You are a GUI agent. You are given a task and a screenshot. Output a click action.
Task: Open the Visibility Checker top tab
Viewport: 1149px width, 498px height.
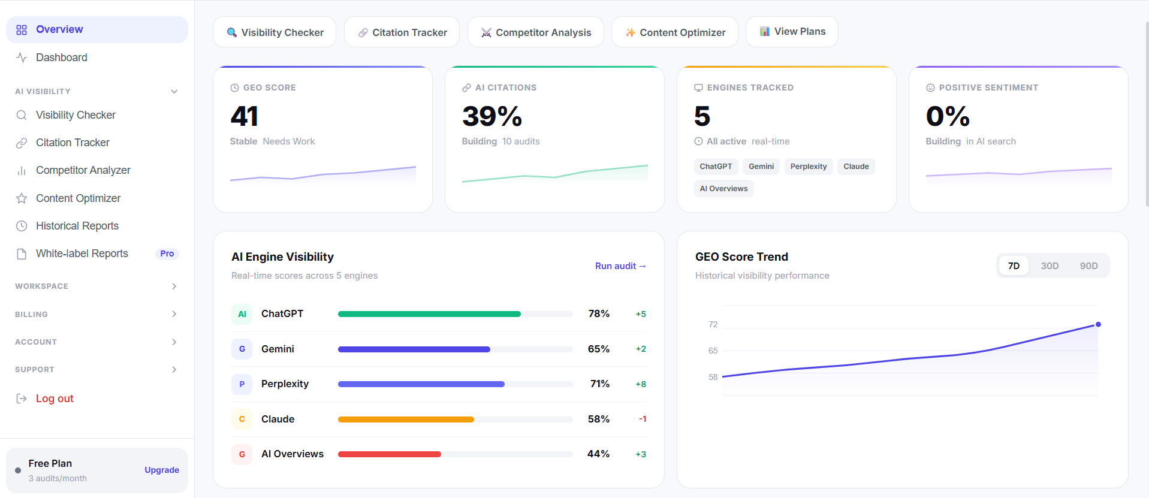(x=275, y=32)
